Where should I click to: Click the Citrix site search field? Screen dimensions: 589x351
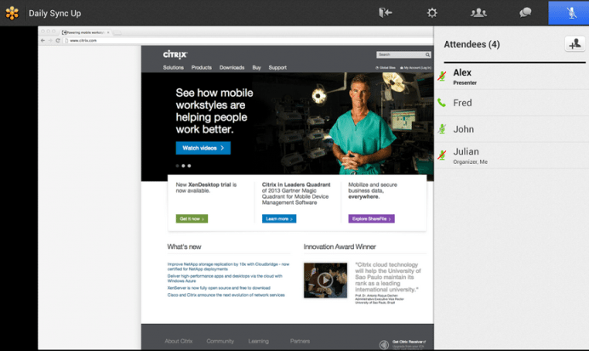click(400, 54)
